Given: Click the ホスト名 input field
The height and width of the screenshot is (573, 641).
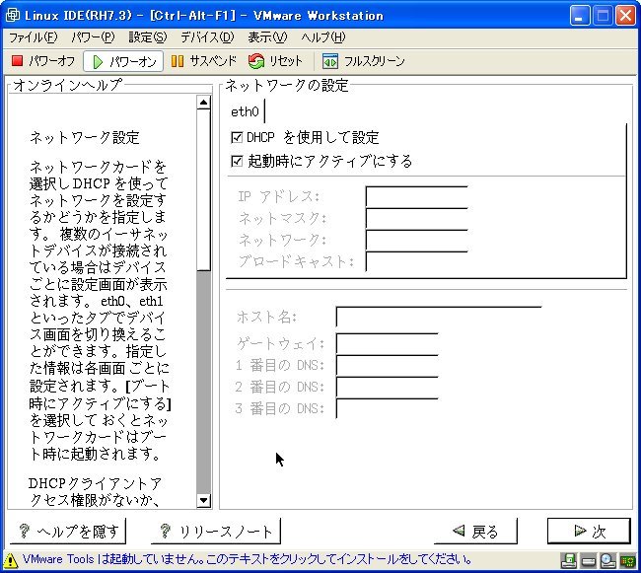Looking at the screenshot, I should (x=439, y=317).
